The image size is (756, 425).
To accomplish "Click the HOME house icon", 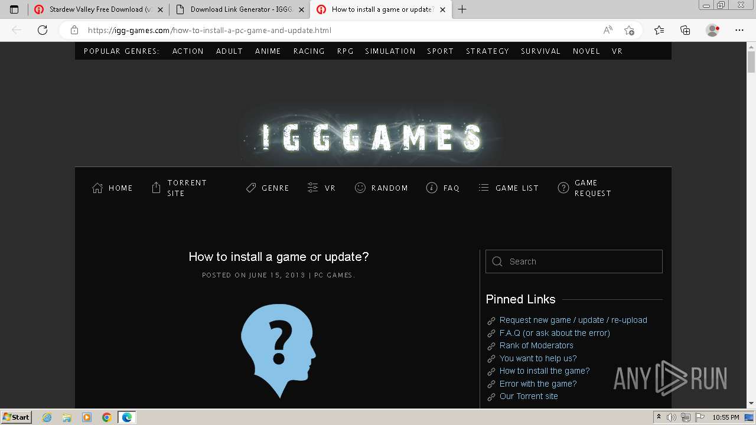I will pos(97,188).
